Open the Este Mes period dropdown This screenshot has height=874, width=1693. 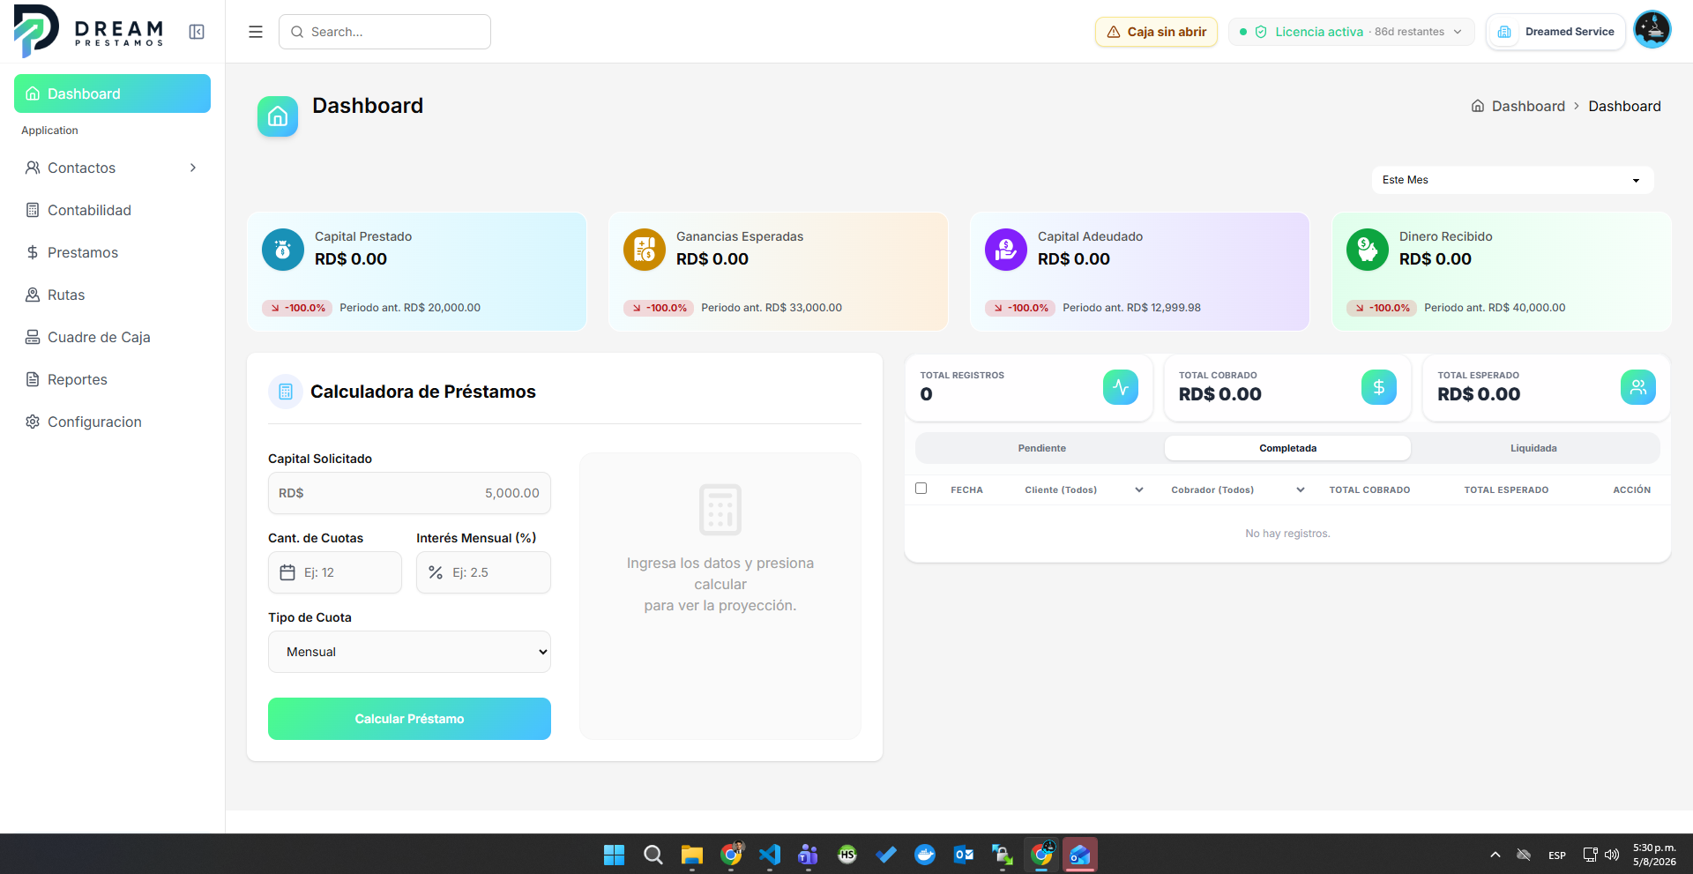(1512, 180)
